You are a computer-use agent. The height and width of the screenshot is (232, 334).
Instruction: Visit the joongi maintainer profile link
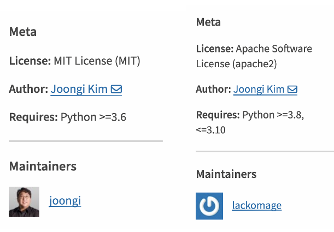pos(65,201)
